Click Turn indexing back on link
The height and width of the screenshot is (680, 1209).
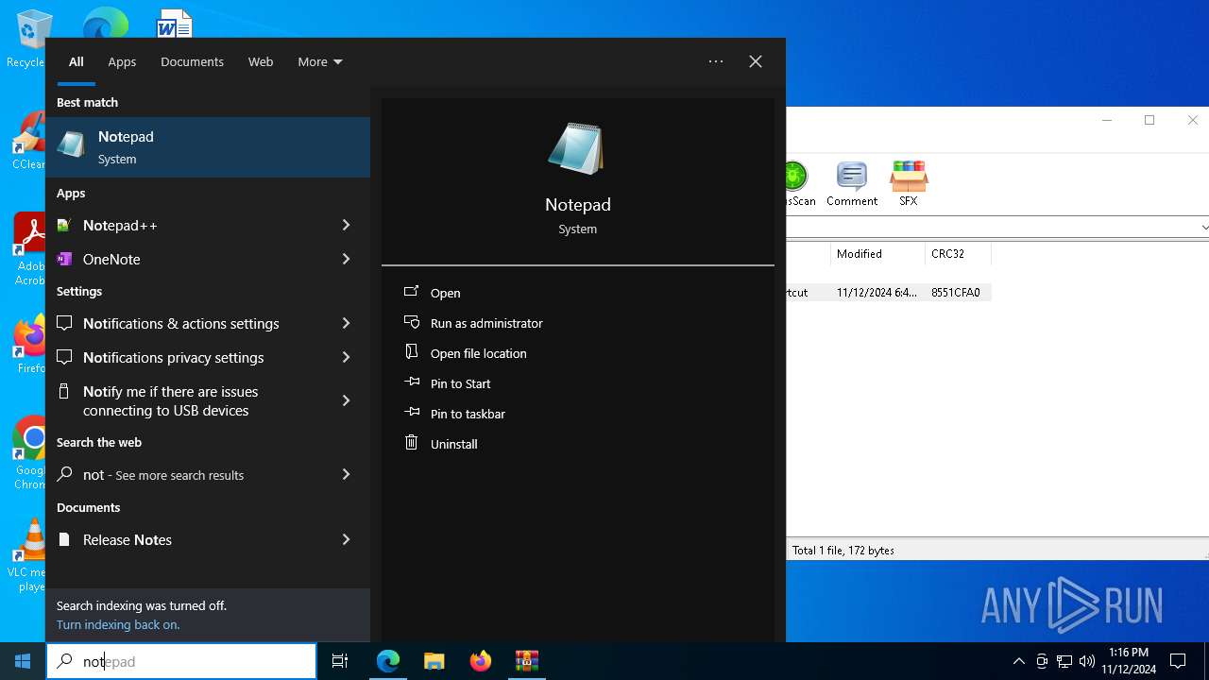tap(118, 624)
